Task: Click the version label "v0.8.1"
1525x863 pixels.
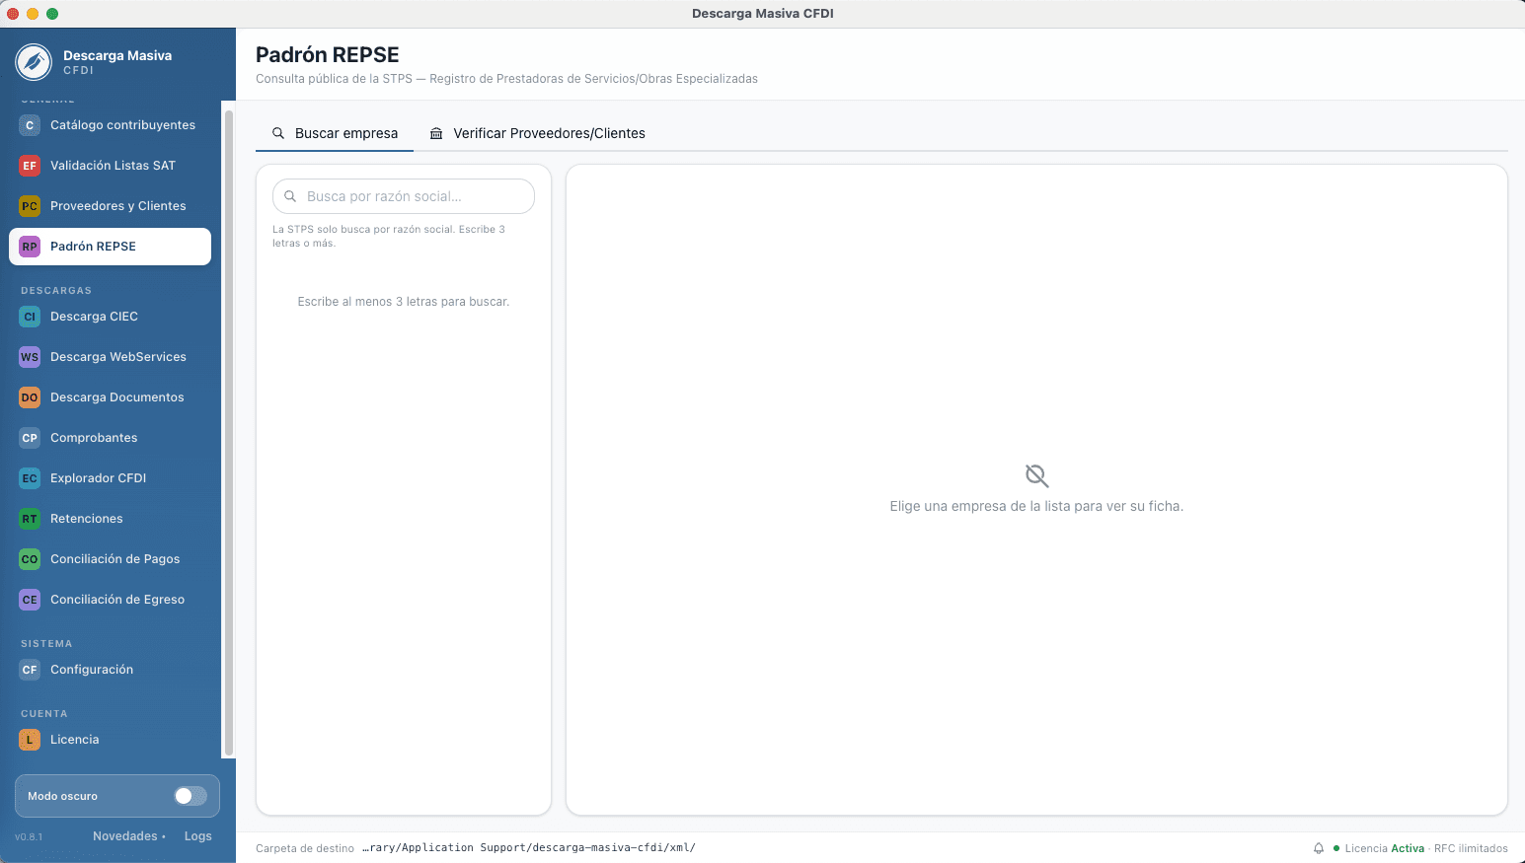Action: pyautogui.click(x=29, y=837)
